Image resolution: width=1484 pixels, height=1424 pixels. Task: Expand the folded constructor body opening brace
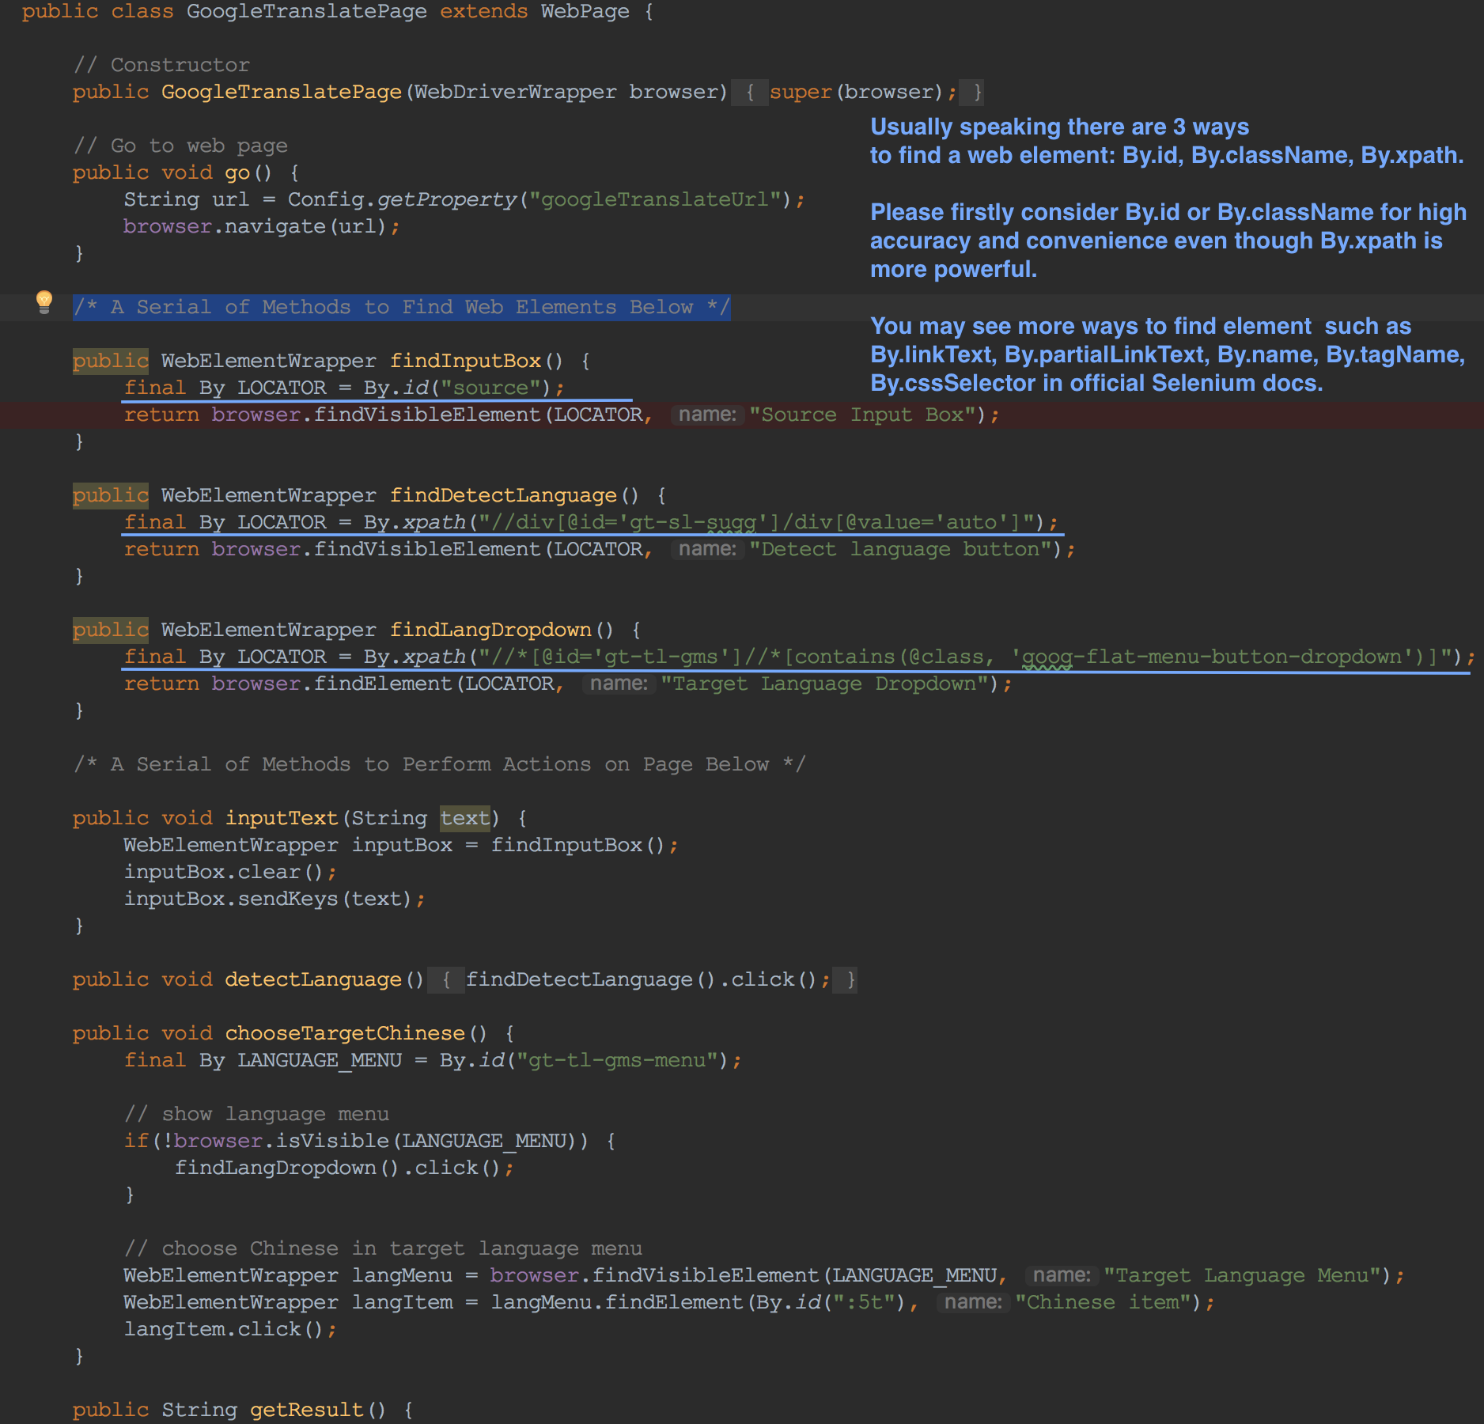coord(750,93)
